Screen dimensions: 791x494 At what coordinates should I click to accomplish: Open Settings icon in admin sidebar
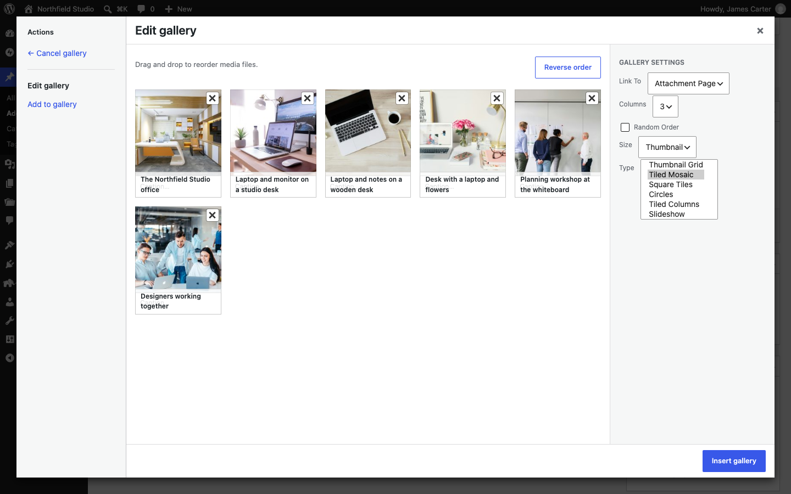pos(9,339)
